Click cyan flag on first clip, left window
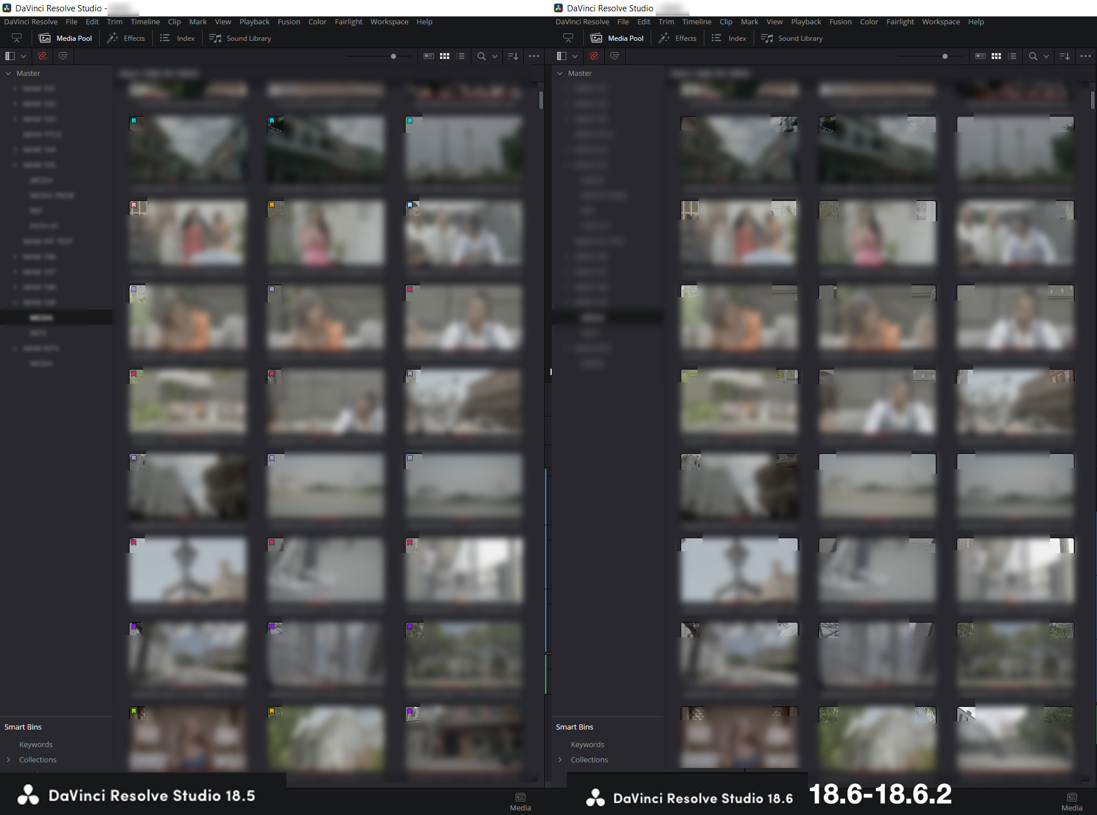 [134, 121]
